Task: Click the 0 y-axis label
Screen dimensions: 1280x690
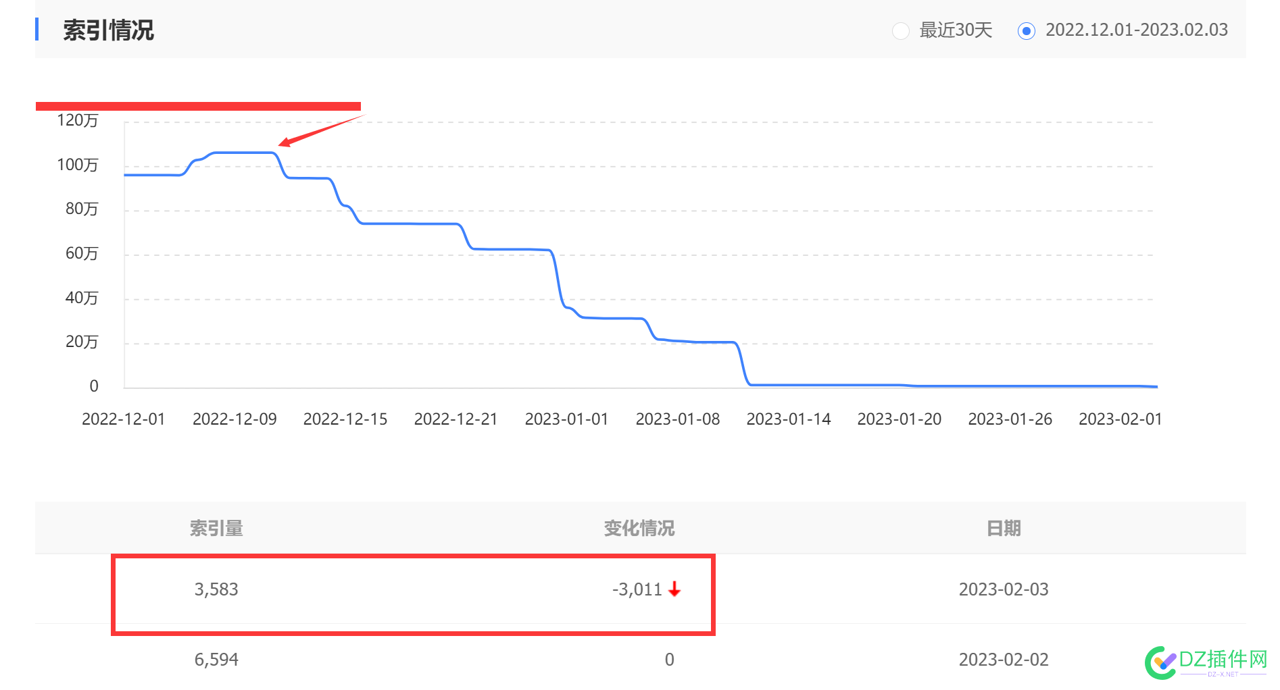Action: point(94,386)
